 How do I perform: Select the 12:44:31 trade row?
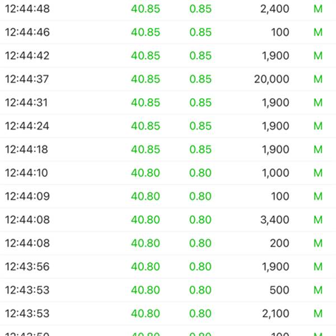pyautogui.click(x=168, y=102)
